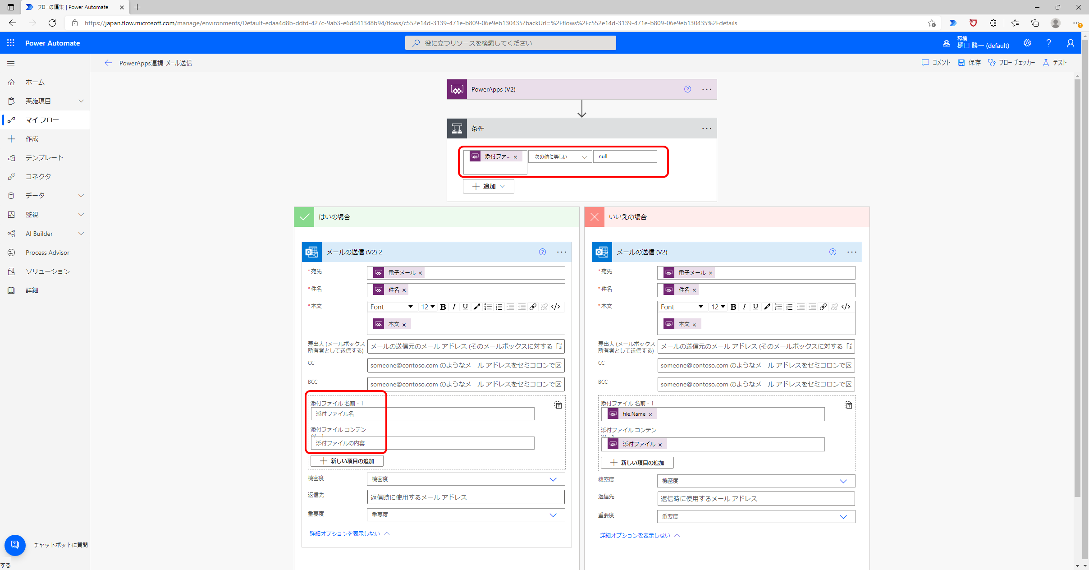Screen dimensions: 1089x570
Task: Toggle bold in the No branch body editor
Action: click(733, 307)
